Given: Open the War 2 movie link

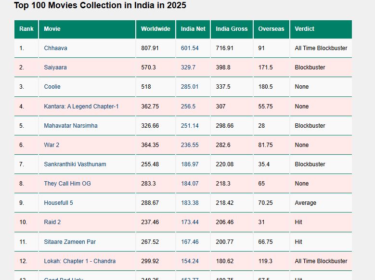Looking at the screenshot, I should 52,145.
